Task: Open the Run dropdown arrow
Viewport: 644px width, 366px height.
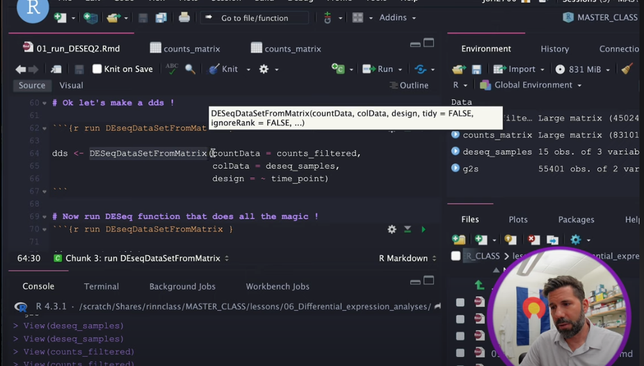Action: click(400, 69)
